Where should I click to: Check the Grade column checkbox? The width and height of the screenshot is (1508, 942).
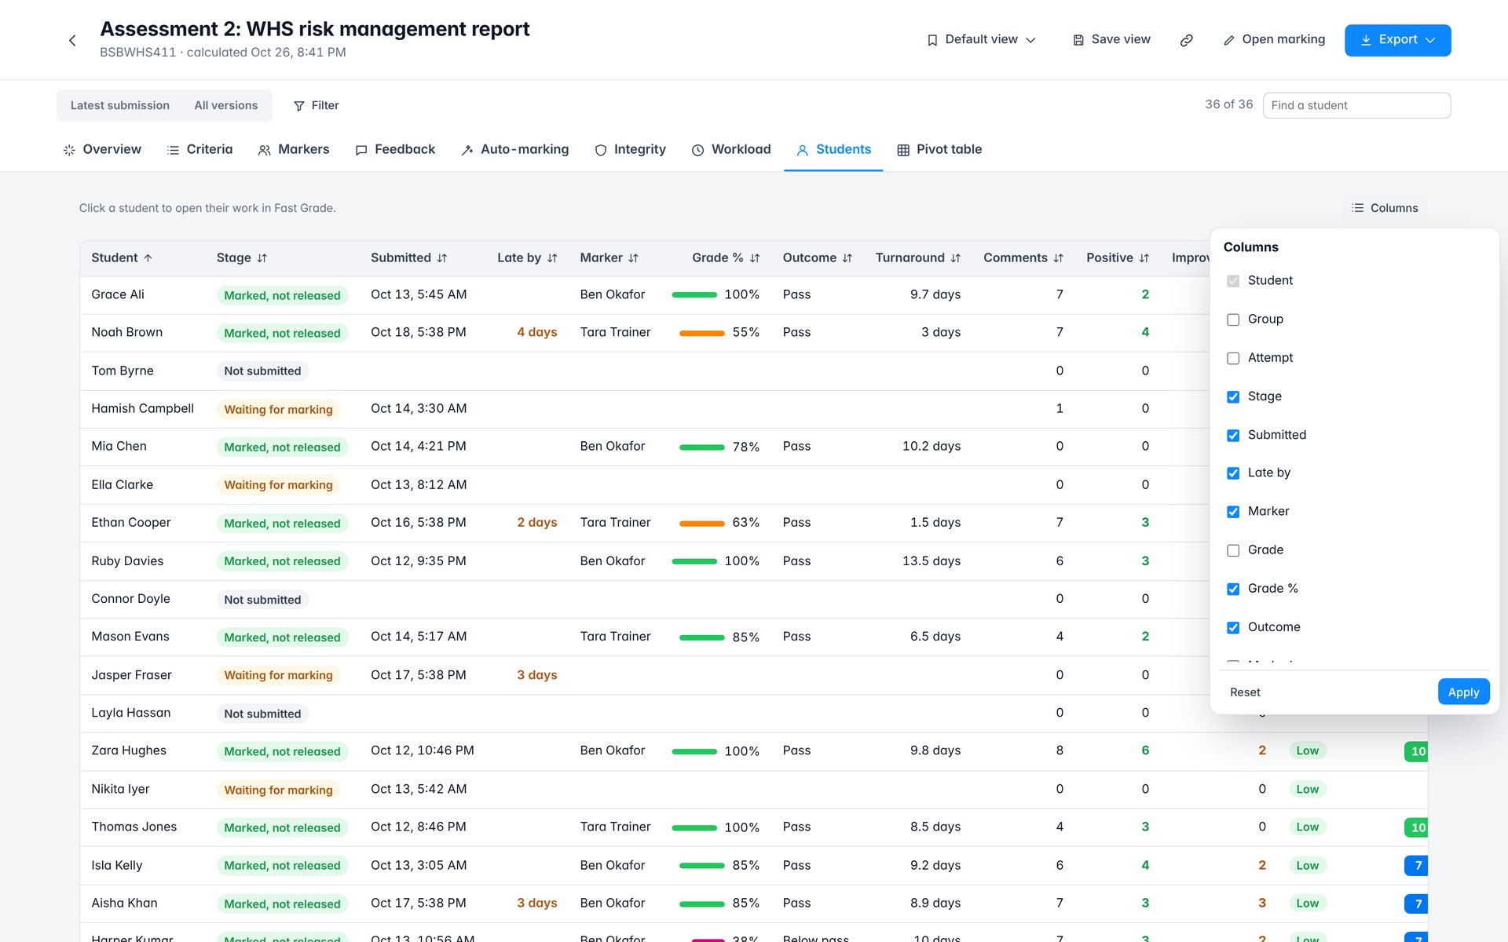click(1233, 550)
